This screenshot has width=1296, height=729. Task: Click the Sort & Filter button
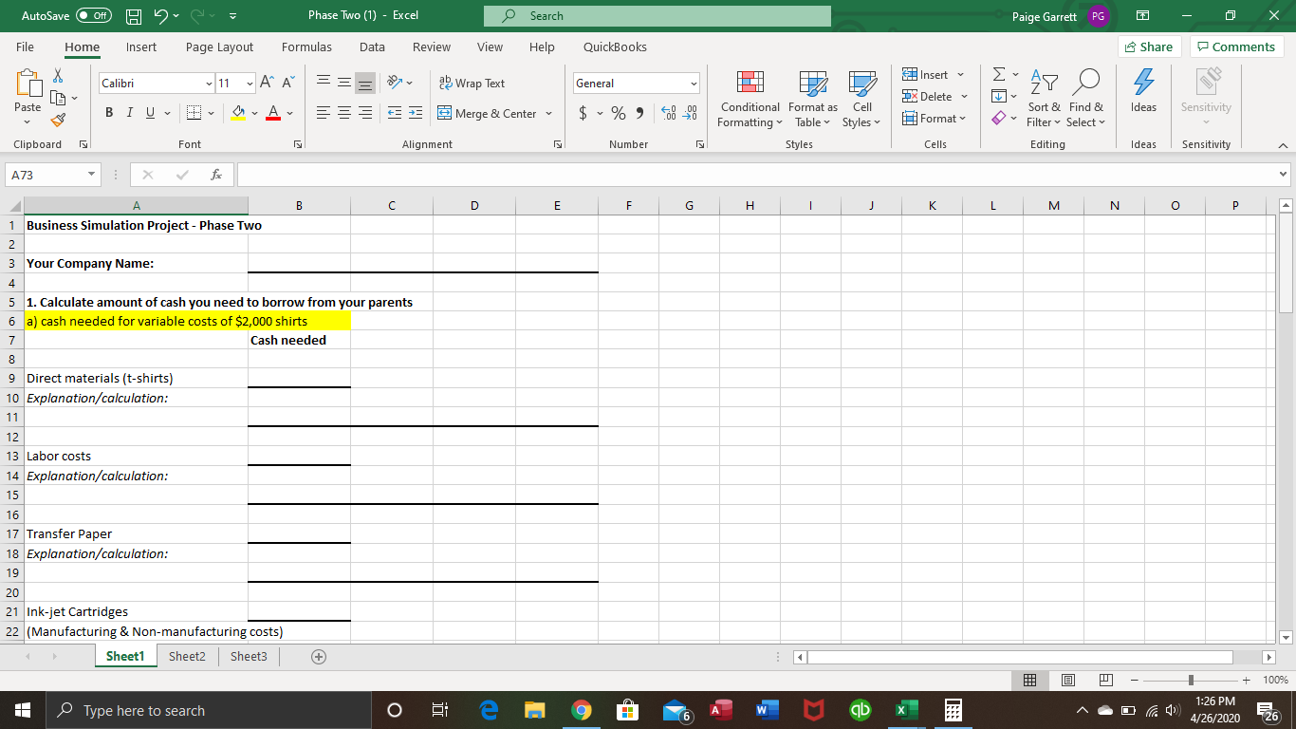[1044, 99]
